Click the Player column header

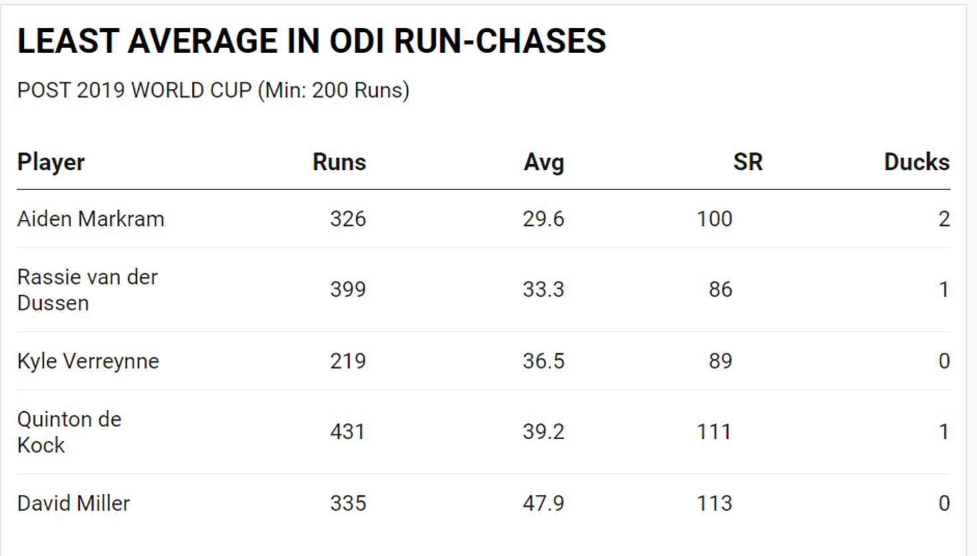point(51,162)
